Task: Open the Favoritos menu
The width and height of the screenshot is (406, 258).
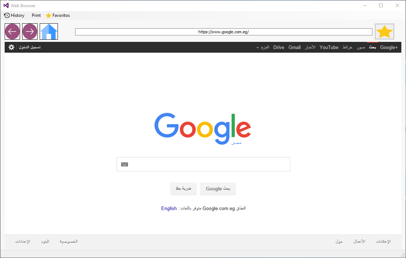Action: click(x=58, y=15)
